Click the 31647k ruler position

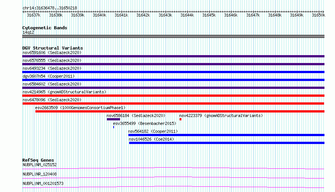click(253, 15)
